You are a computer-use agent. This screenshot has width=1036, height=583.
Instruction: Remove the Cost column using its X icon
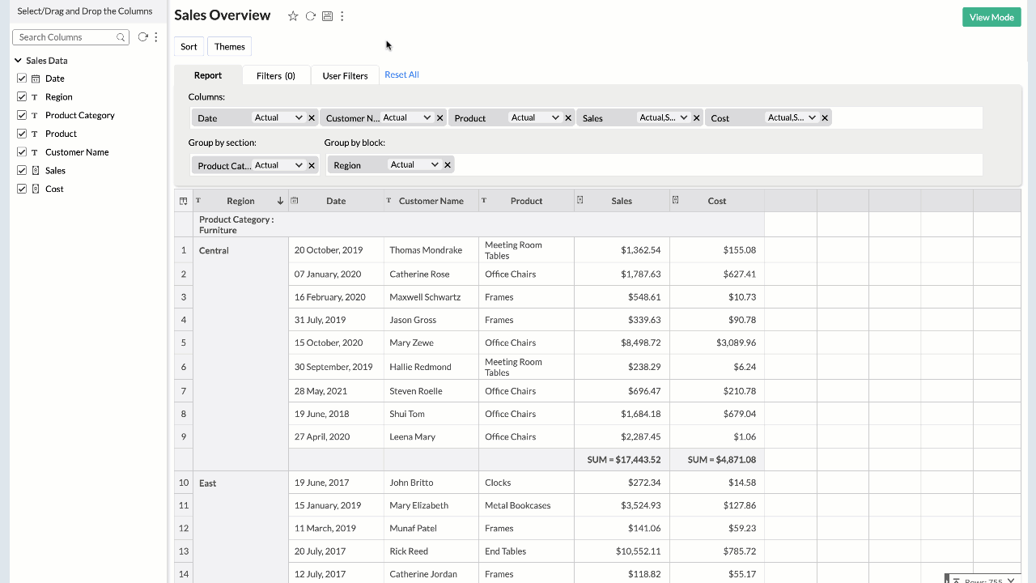coord(824,117)
